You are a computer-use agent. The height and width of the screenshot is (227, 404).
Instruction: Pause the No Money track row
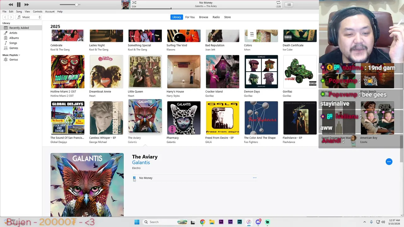click(134, 178)
